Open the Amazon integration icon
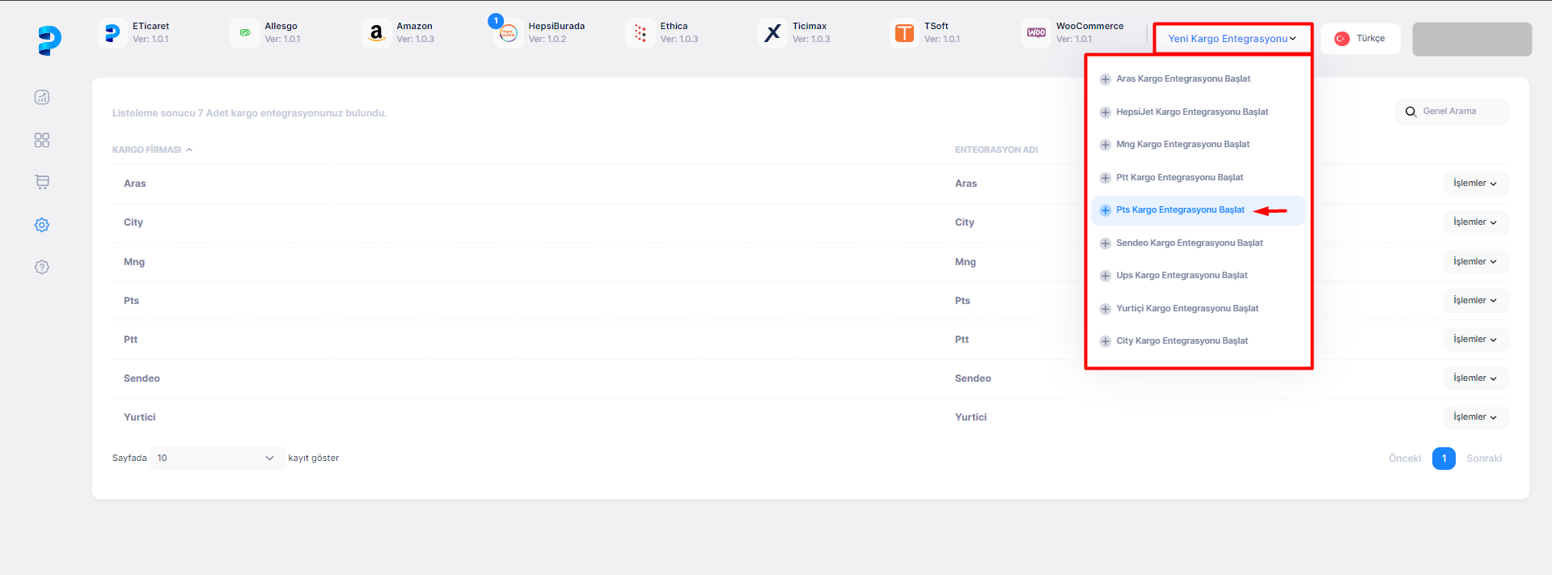Image resolution: width=1552 pixels, height=575 pixels. click(376, 33)
